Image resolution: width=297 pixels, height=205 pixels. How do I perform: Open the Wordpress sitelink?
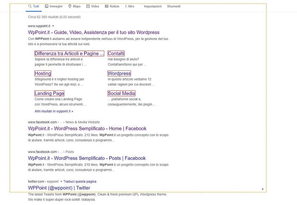(119, 73)
